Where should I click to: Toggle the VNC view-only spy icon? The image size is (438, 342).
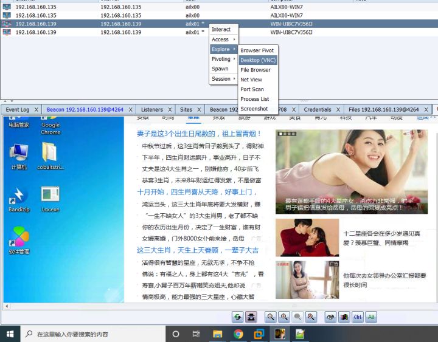coord(251,317)
